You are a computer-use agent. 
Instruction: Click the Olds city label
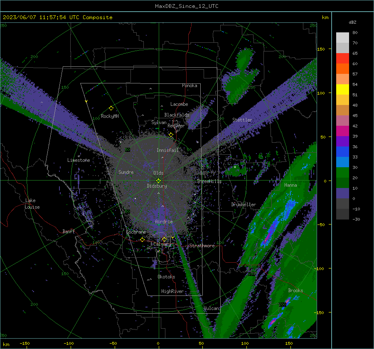(x=158, y=173)
